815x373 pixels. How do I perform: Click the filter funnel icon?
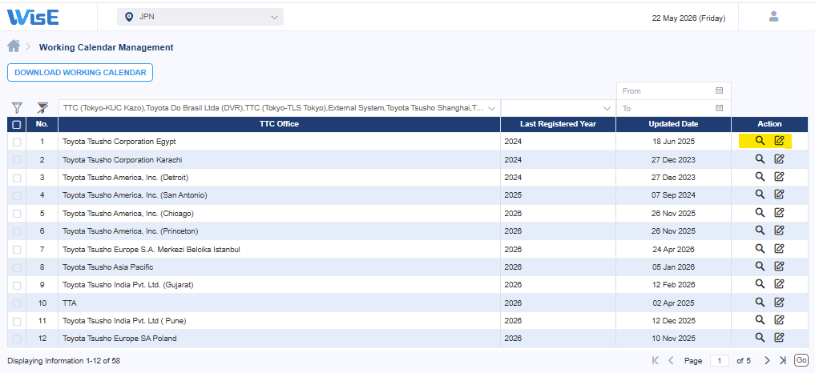[17, 107]
